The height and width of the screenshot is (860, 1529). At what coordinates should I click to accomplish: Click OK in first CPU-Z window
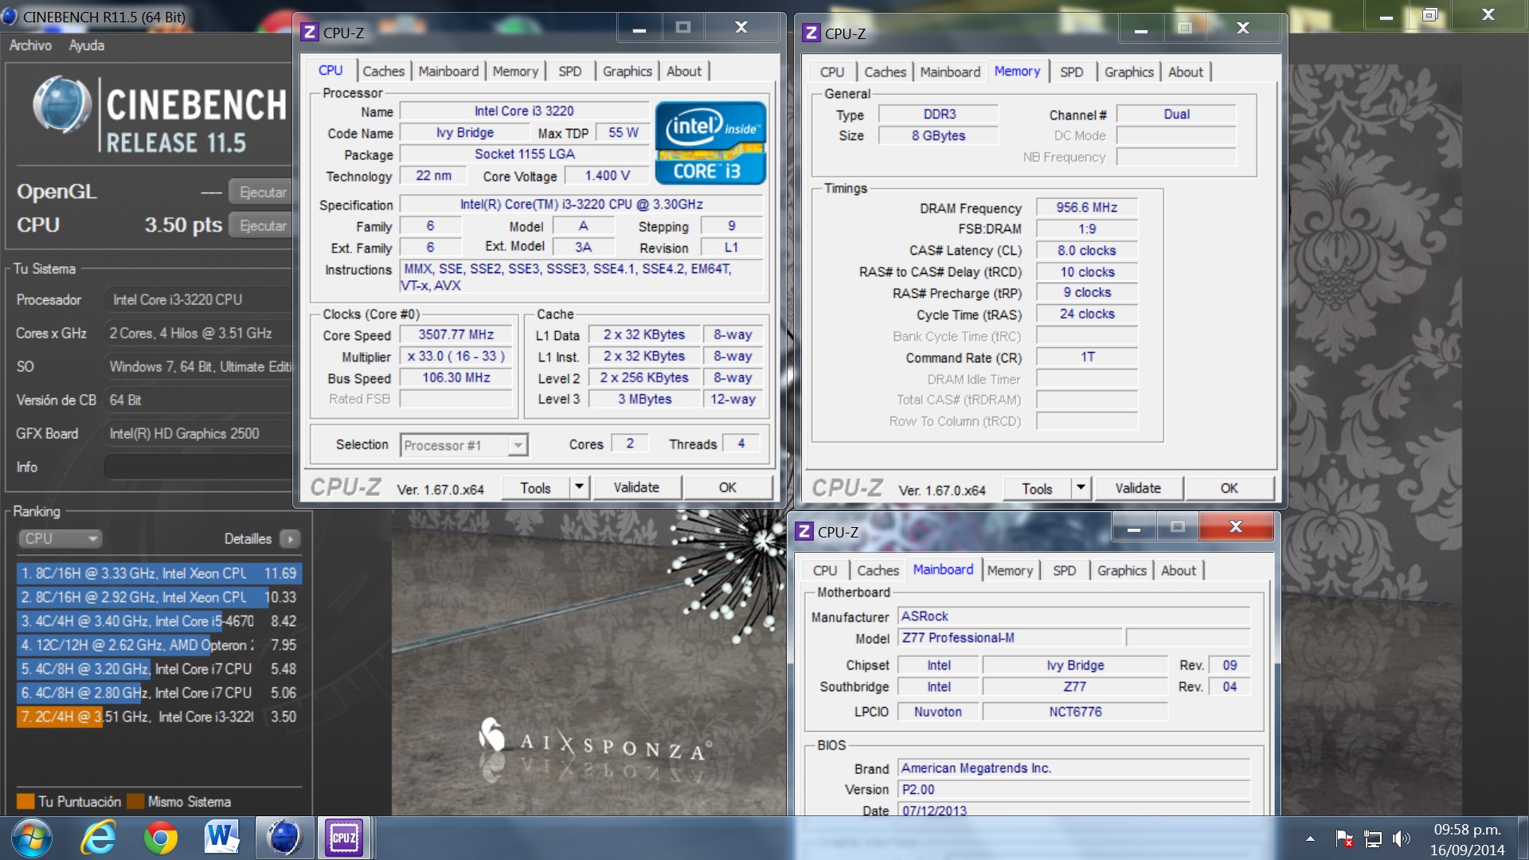click(x=728, y=488)
